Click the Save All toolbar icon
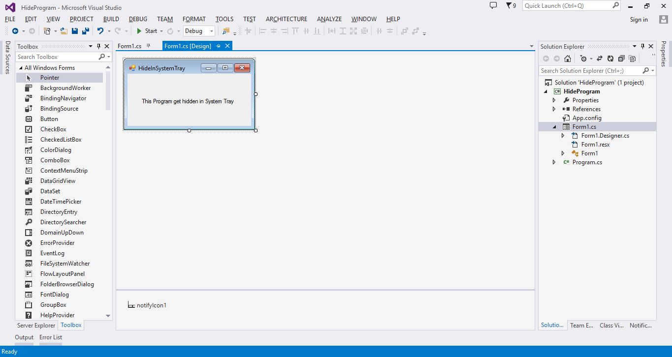The width and height of the screenshot is (672, 357). [x=85, y=30]
